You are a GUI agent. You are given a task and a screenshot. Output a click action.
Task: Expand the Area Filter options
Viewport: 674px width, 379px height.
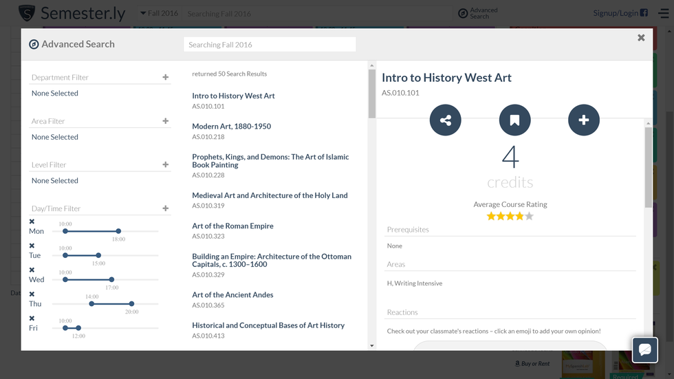coord(165,121)
